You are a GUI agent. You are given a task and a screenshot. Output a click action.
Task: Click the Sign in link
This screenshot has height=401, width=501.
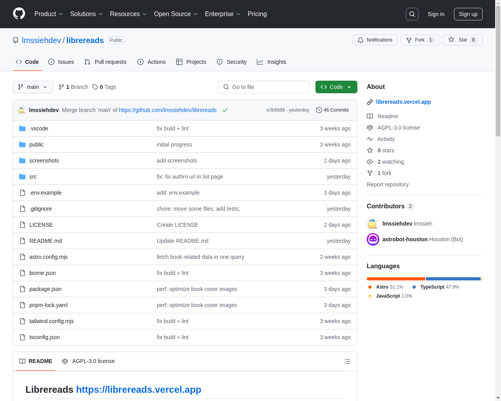pos(436,14)
